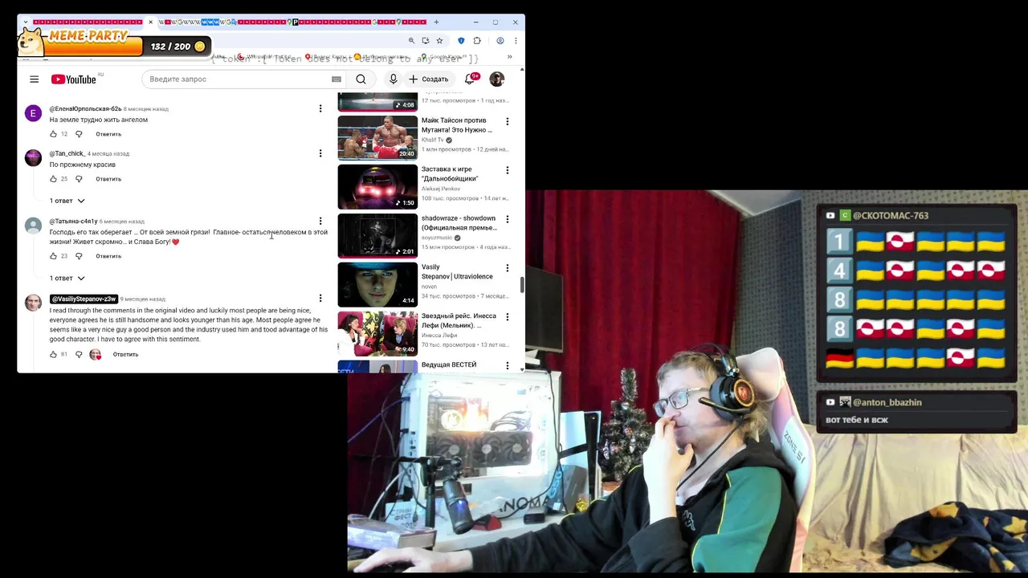Viewport: 1028px width, 578px height.
Task: Dislike the comment by @ЕленаЮрпольская-62ь
Action: [79, 134]
